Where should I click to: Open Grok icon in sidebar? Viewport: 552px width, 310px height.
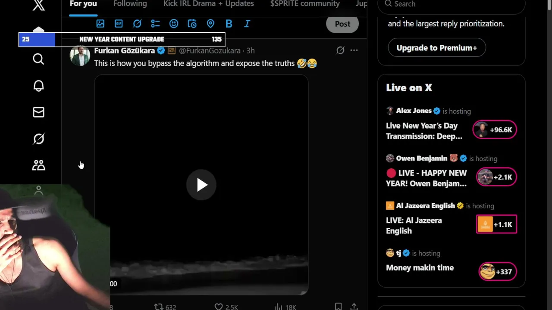pos(38,139)
